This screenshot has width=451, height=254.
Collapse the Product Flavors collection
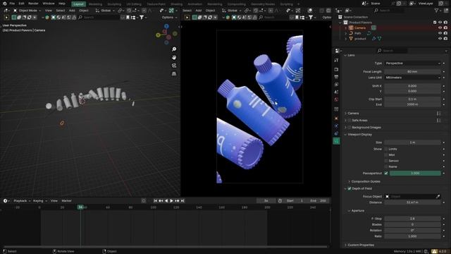(x=340, y=23)
